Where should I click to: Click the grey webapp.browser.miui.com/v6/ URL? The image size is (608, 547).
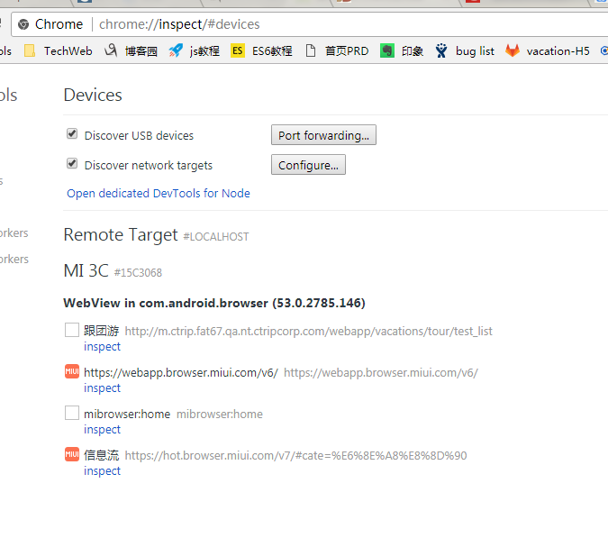point(381,373)
